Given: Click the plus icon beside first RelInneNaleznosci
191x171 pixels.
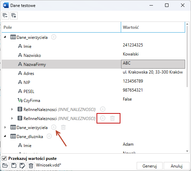Looking at the screenshot, I should point(103,109).
